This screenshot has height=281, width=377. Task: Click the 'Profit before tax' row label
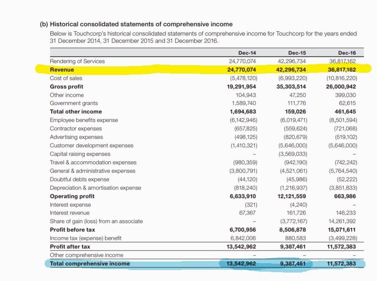pos(72,230)
